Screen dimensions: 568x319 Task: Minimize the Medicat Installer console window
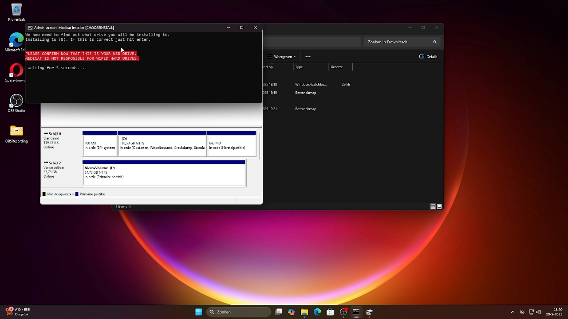(x=228, y=27)
